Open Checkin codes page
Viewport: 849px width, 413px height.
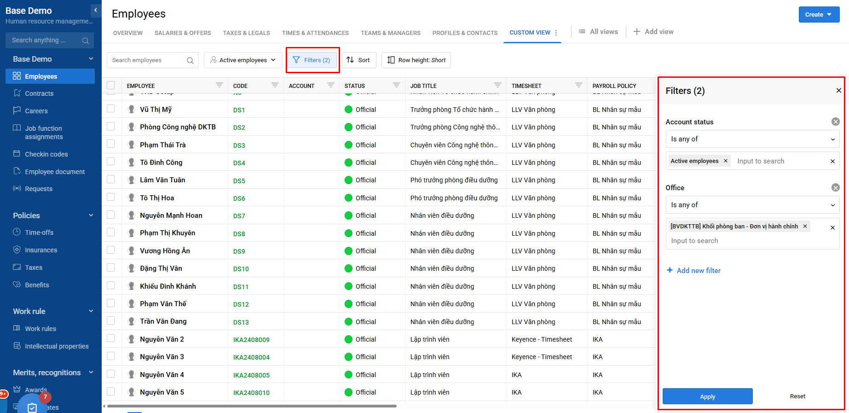(x=46, y=154)
